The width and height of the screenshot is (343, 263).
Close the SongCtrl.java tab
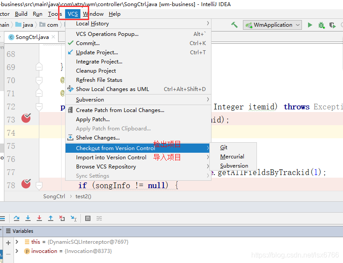(x=53, y=37)
